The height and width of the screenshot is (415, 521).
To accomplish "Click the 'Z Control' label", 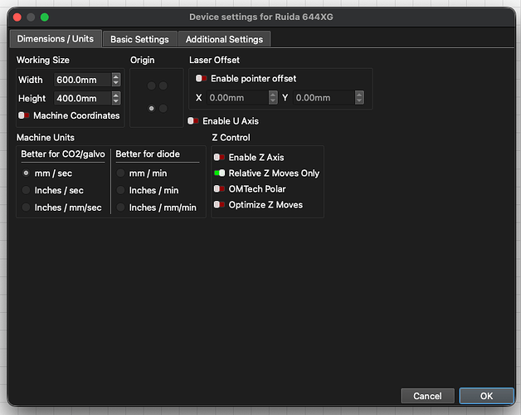I will [231, 137].
